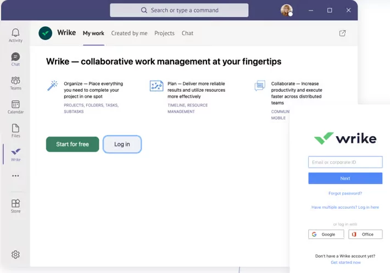Click the Forgot password link
The image size is (390, 273).
tap(345, 193)
